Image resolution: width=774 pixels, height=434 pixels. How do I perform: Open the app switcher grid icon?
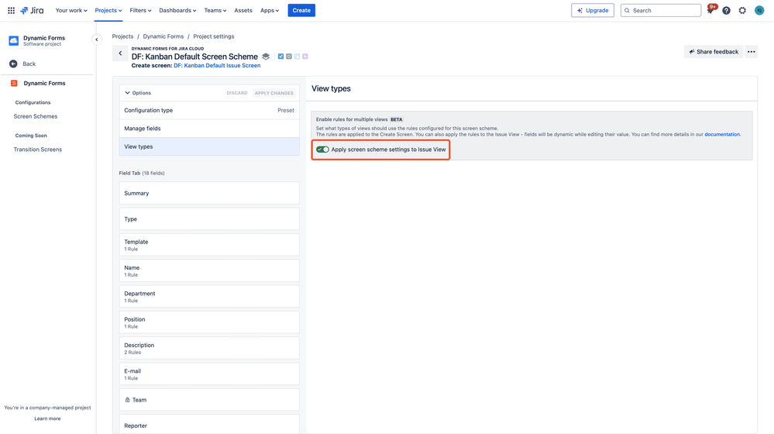coord(11,10)
